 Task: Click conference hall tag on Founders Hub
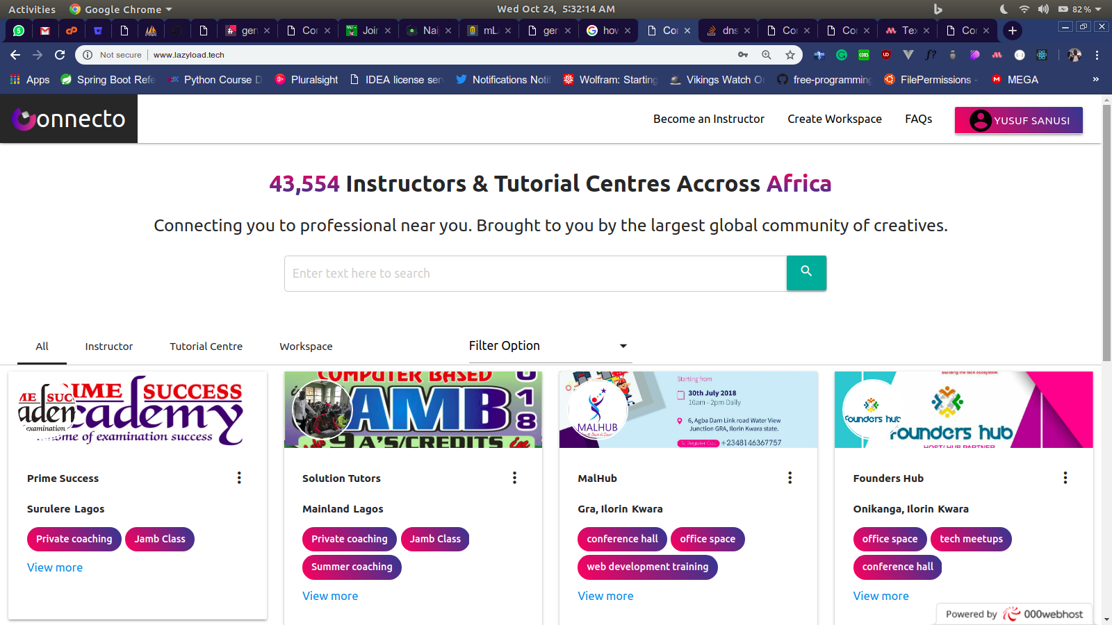coord(898,567)
